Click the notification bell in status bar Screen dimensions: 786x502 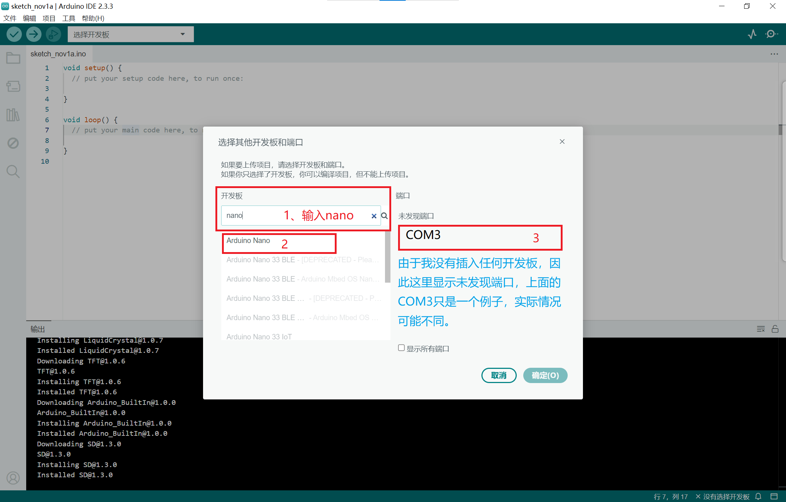[x=758, y=497]
